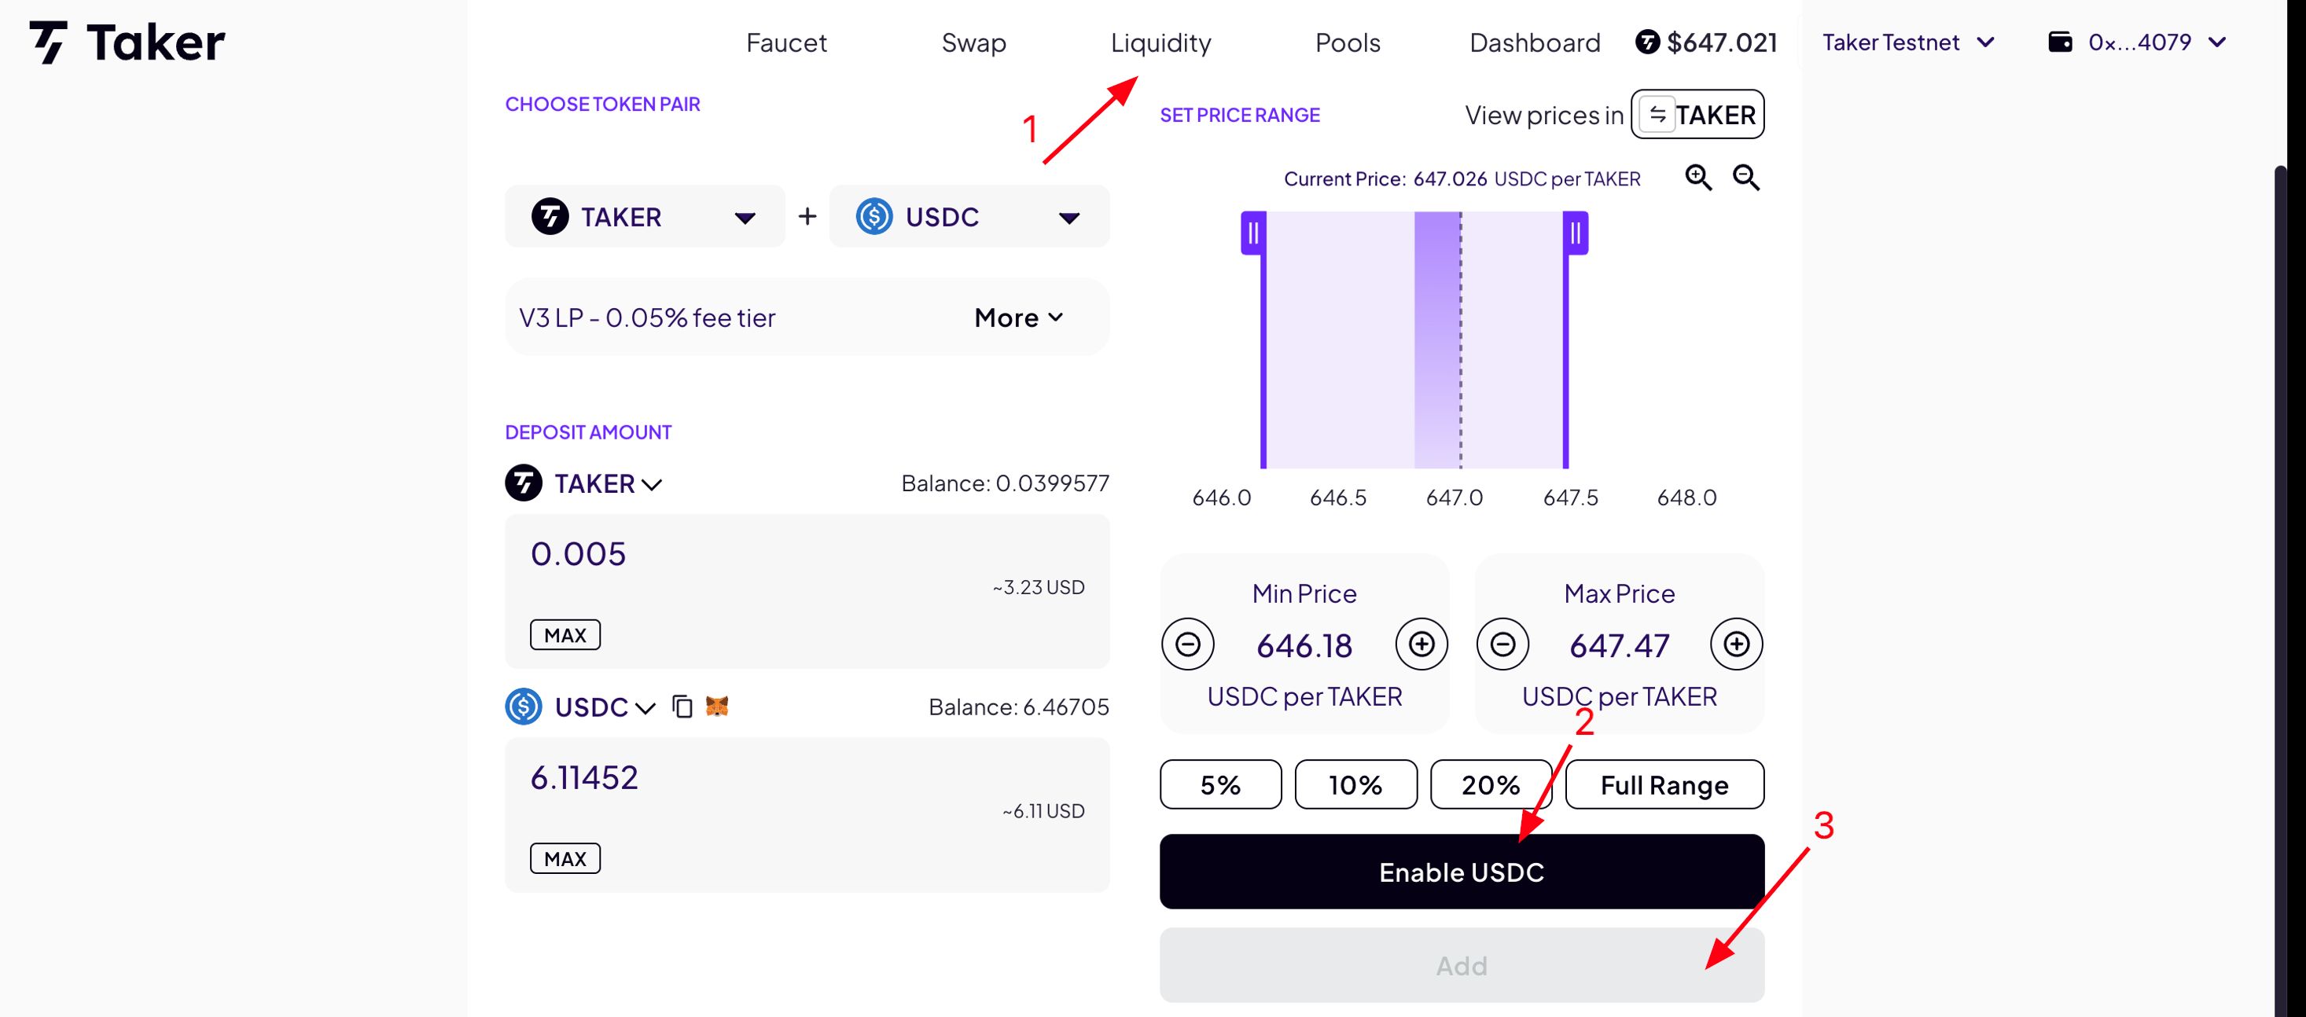Click the zoom in magnifier icon
Image resolution: width=2306 pixels, height=1017 pixels.
tap(1697, 178)
